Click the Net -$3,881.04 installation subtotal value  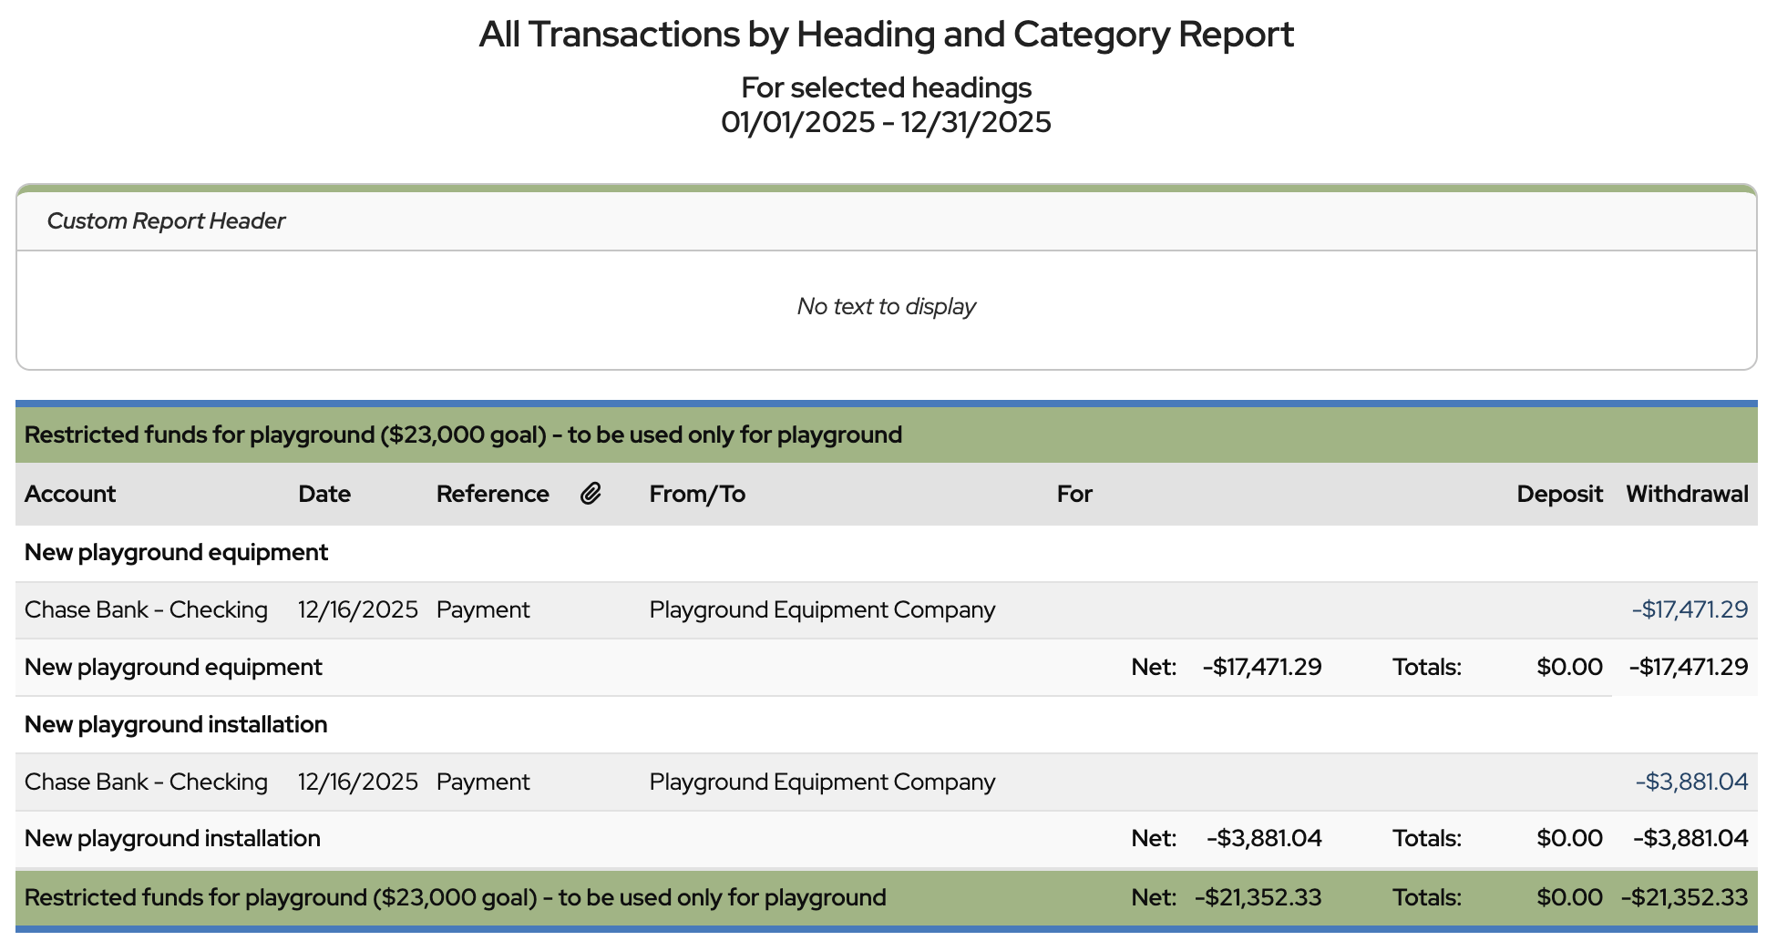[x=1264, y=838]
